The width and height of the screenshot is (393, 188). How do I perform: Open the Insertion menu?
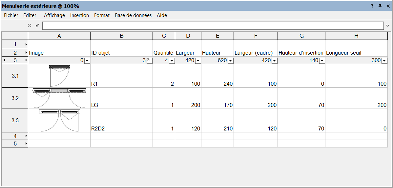(79, 15)
